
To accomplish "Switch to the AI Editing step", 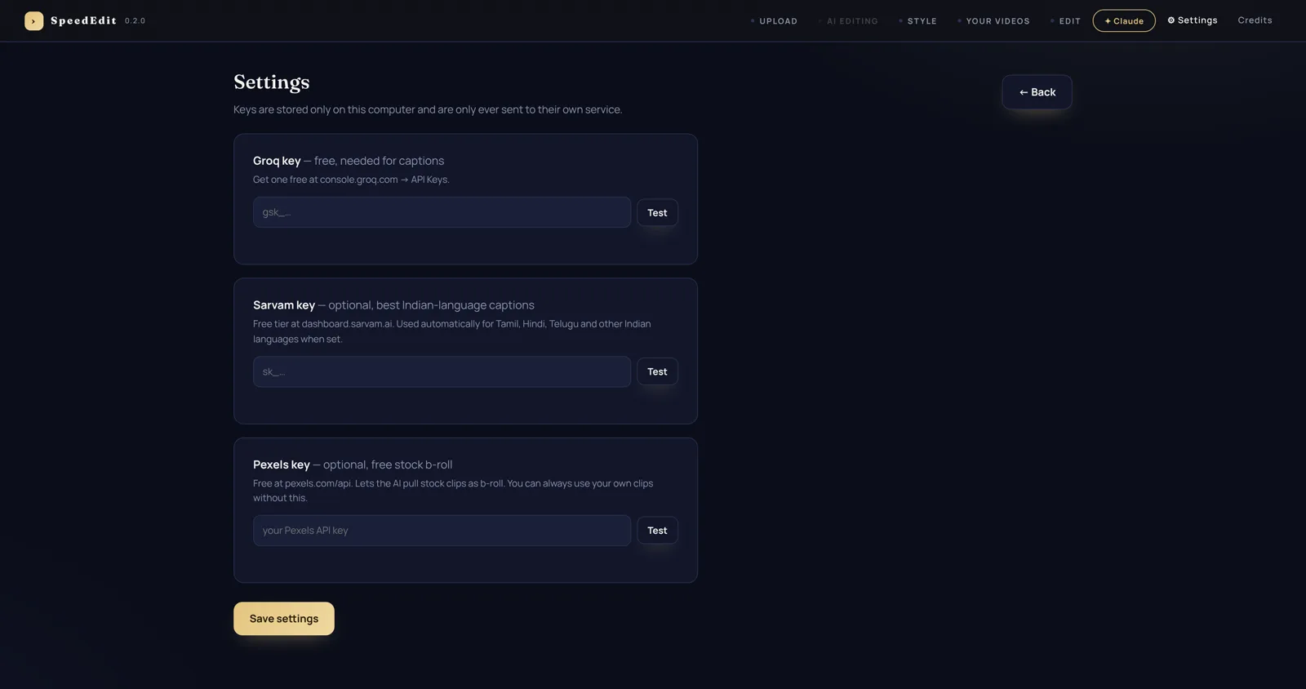I will coord(848,21).
